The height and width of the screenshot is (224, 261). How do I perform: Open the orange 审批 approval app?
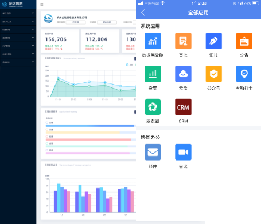click(183, 41)
